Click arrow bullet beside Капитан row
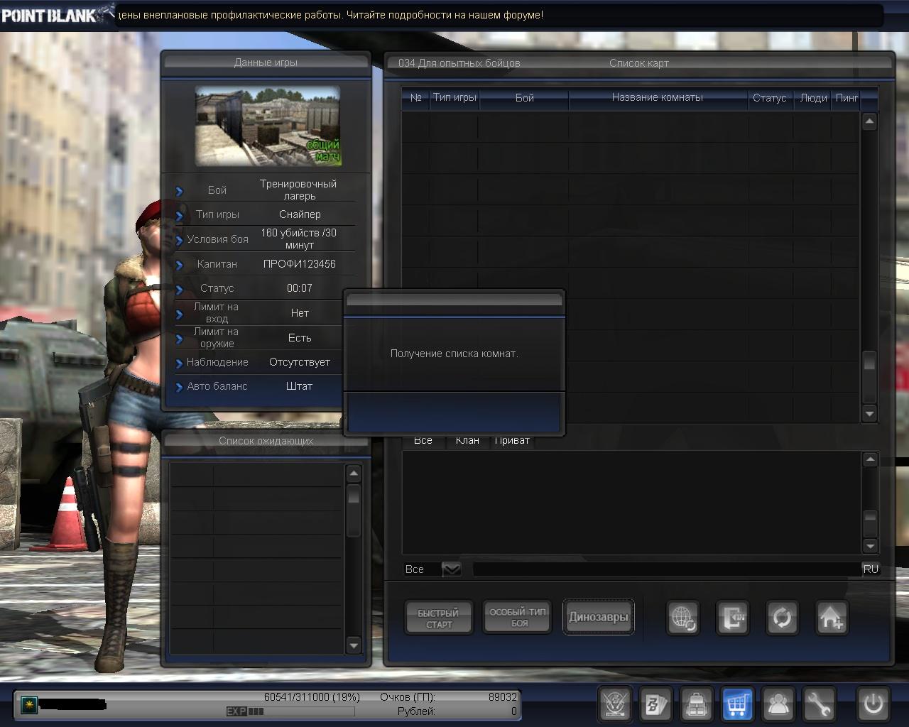The height and width of the screenshot is (727, 909). pos(179,265)
